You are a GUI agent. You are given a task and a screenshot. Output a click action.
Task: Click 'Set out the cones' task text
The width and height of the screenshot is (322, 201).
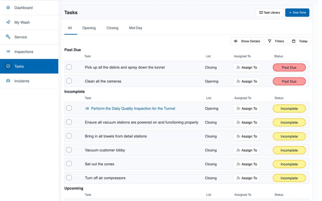[99, 164]
